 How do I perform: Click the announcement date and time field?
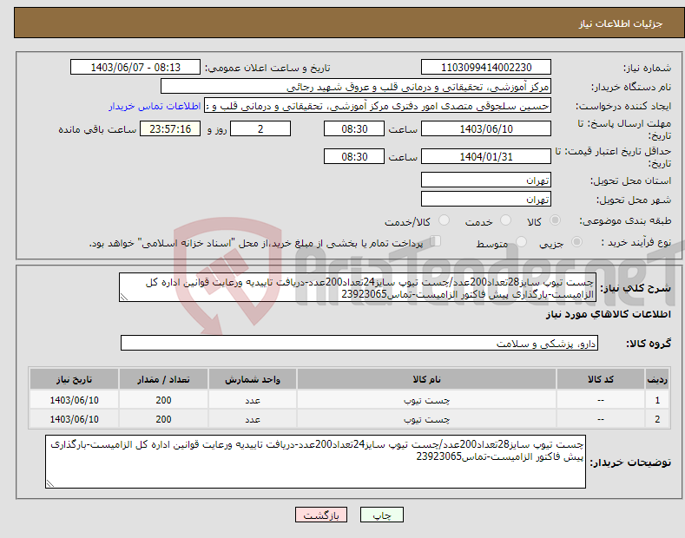click(x=135, y=68)
